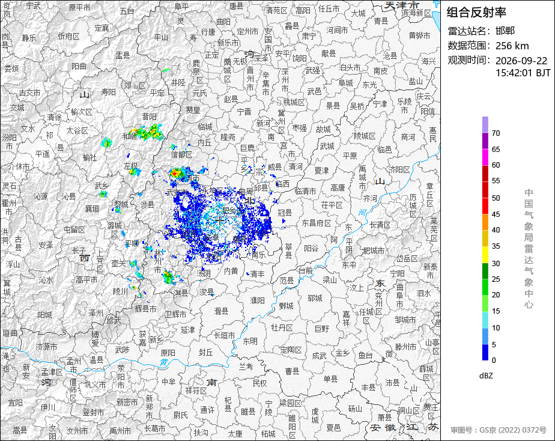
Task: Click the 冠县 map label
Action: [285, 212]
